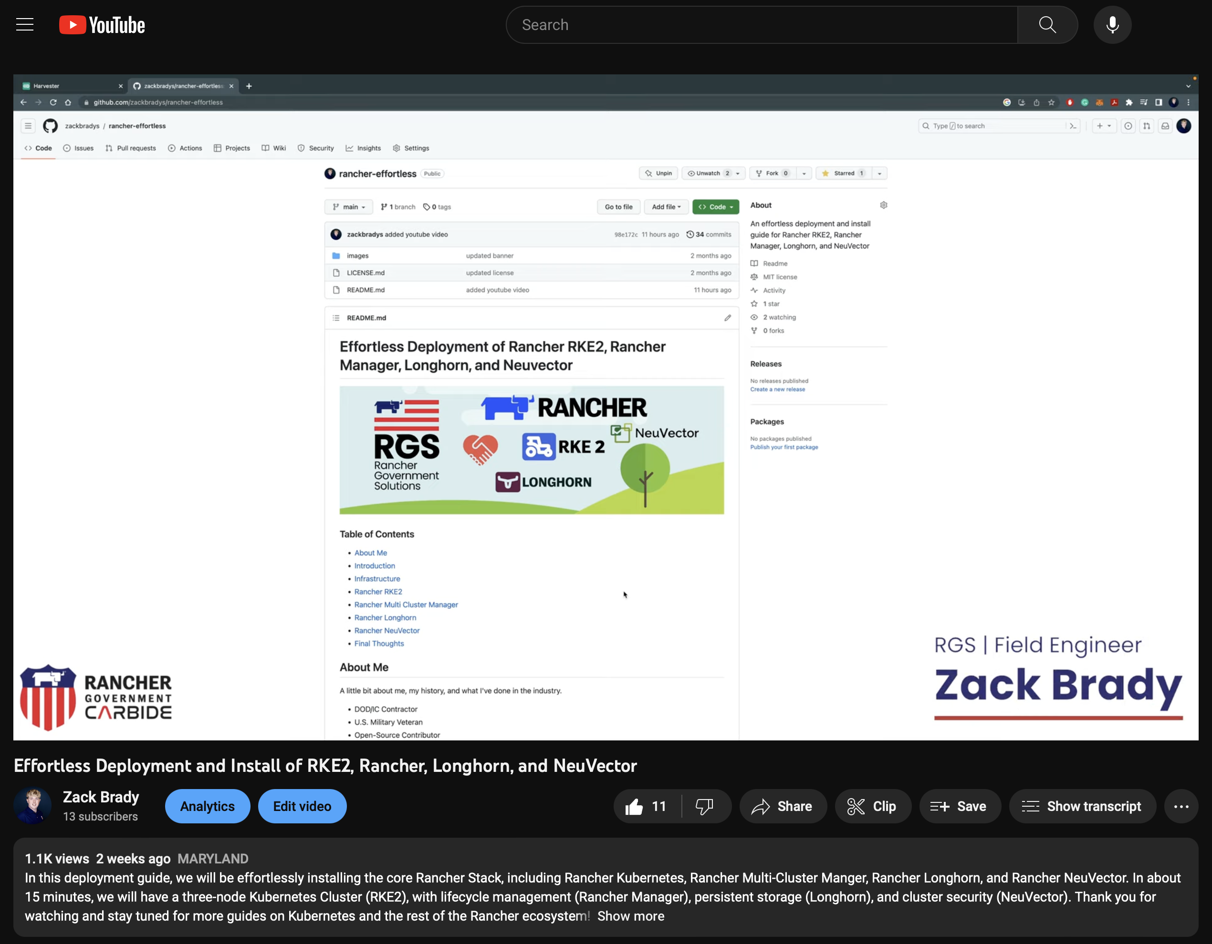Screen dimensions: 1212x944
Task: Open Zack Brady channel name link
Action: coord(101,797)
